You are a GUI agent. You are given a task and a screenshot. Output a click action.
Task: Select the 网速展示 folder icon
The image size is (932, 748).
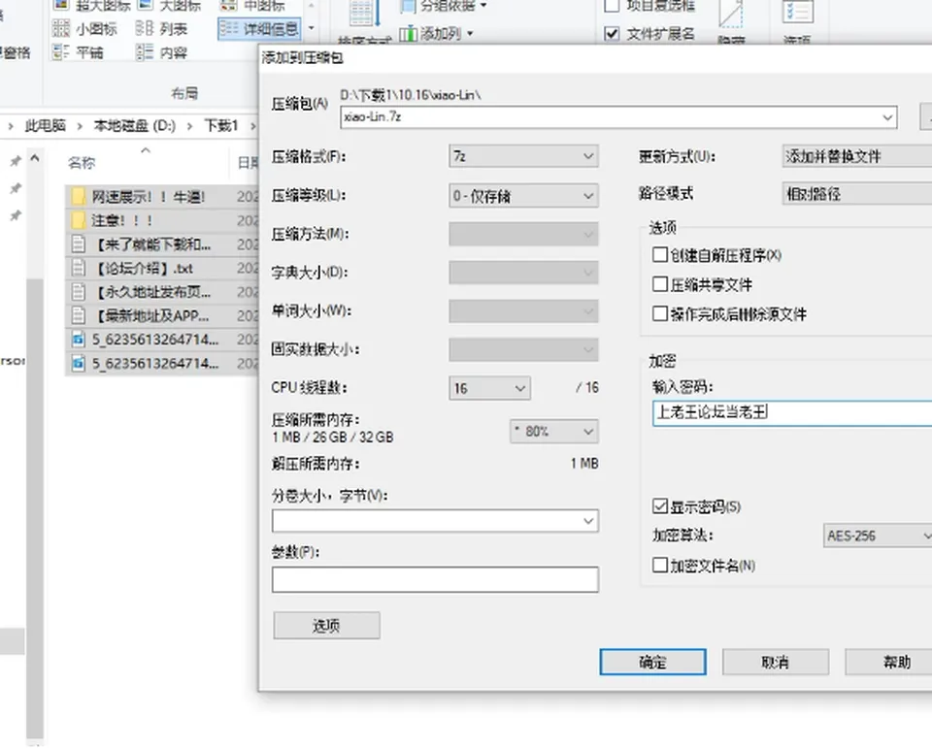tap(78, 197)
